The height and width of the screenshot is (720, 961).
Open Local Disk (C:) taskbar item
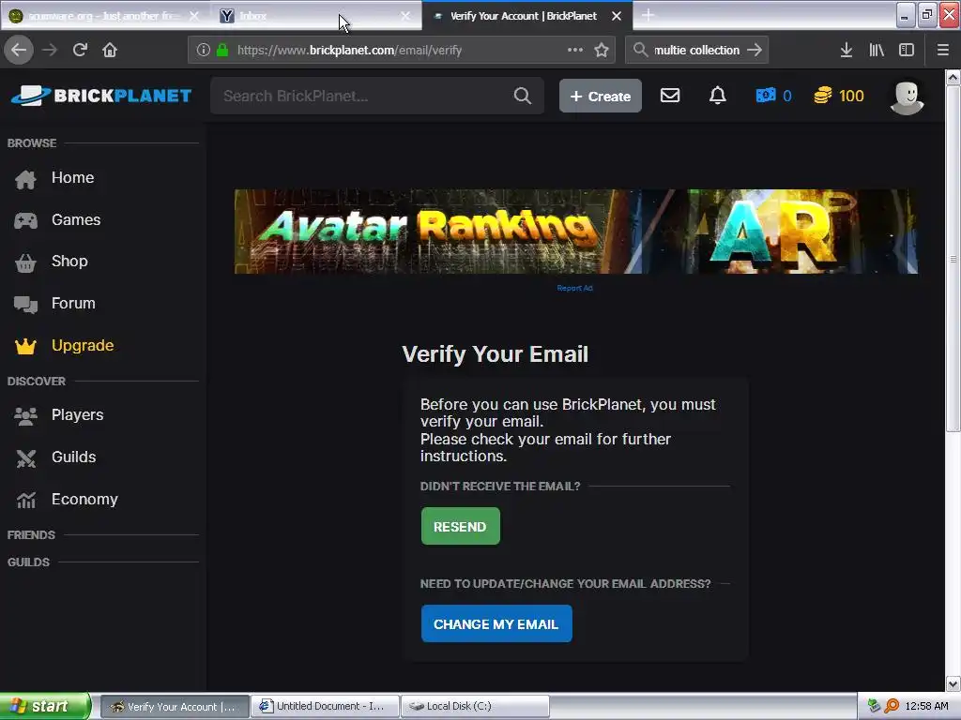pos(475,707)
